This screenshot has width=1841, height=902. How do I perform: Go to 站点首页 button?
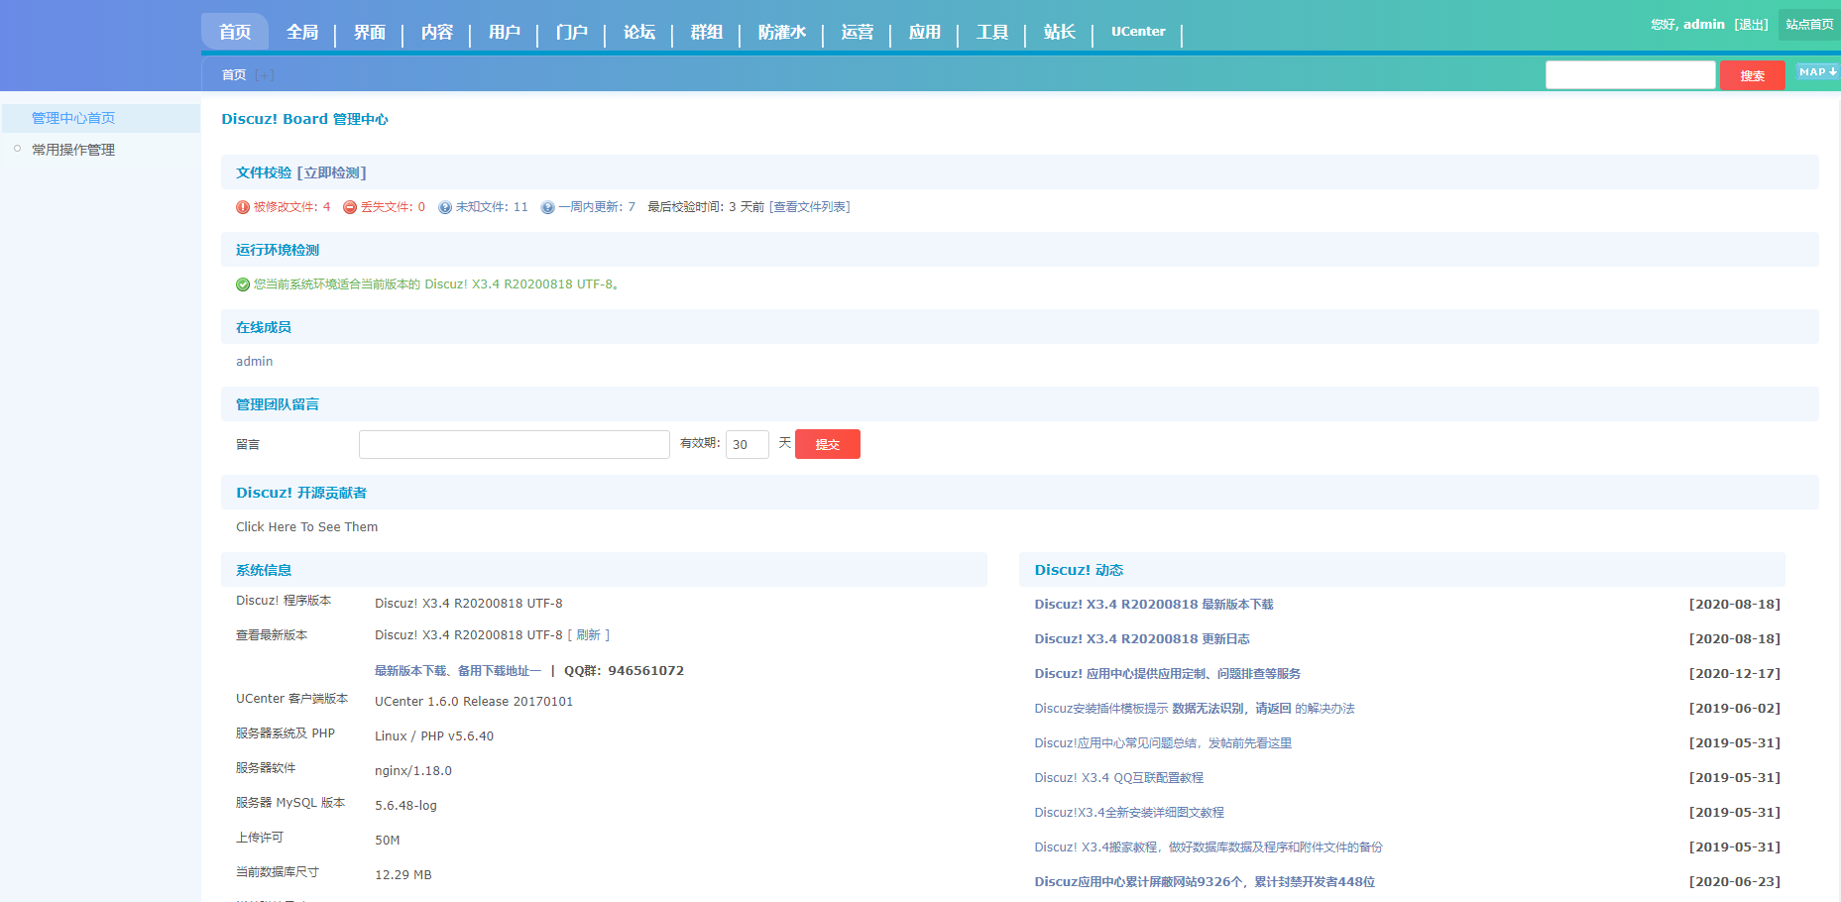pos(1809,25)
